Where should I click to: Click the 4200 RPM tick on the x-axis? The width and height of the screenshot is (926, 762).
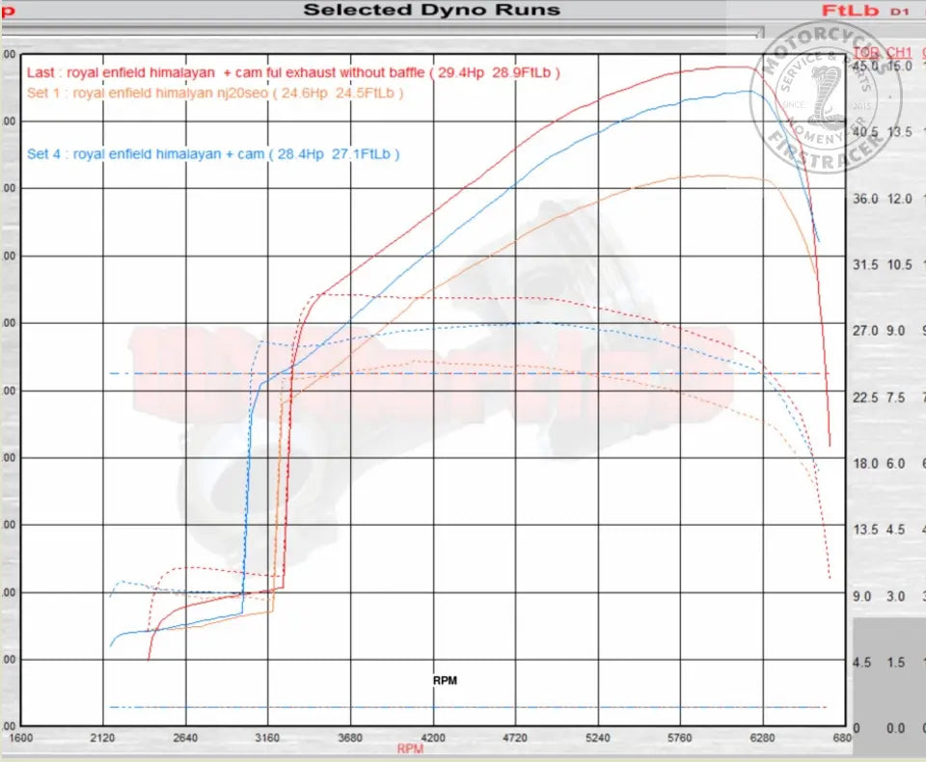(433, 738)
